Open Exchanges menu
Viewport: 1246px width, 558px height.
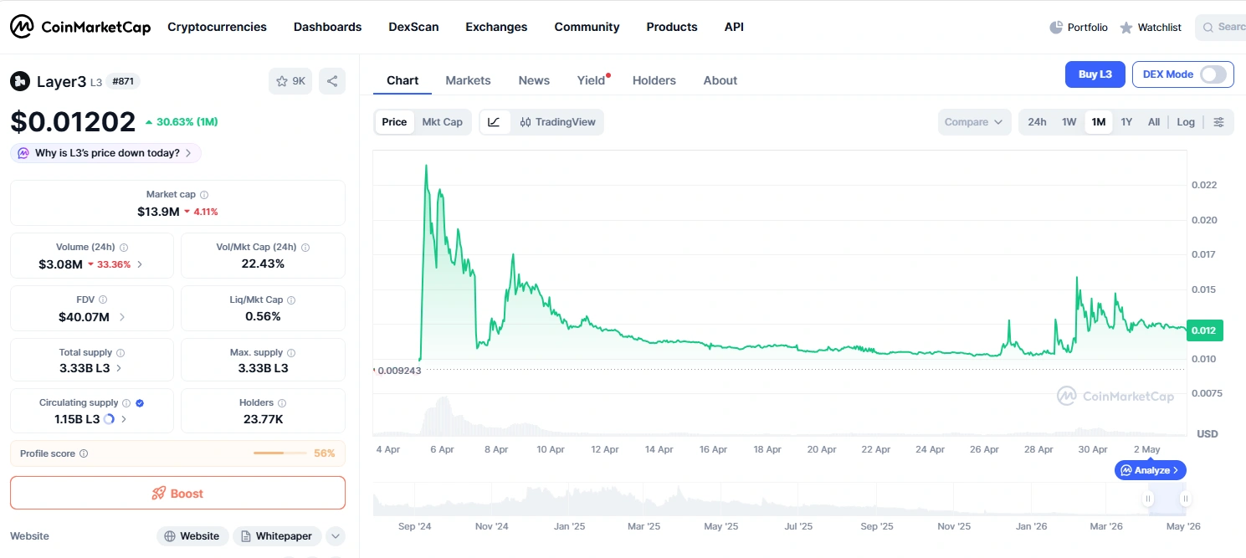[x=496, y=27]
